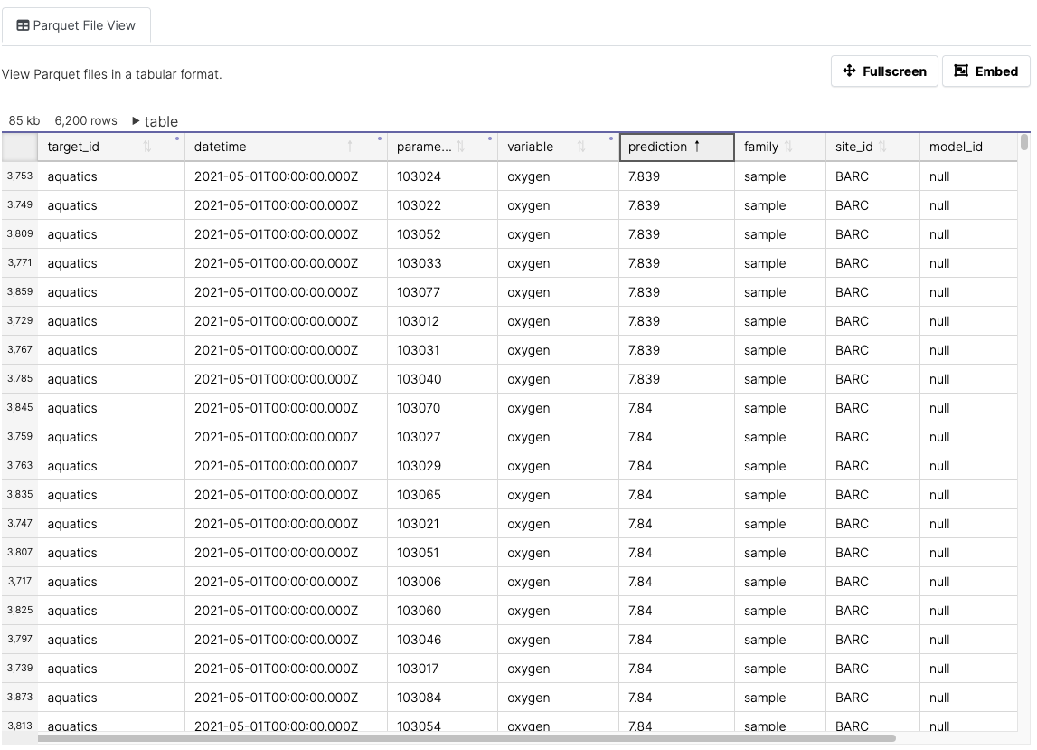Toggle sort direction on parame... column

pos(461,146)
